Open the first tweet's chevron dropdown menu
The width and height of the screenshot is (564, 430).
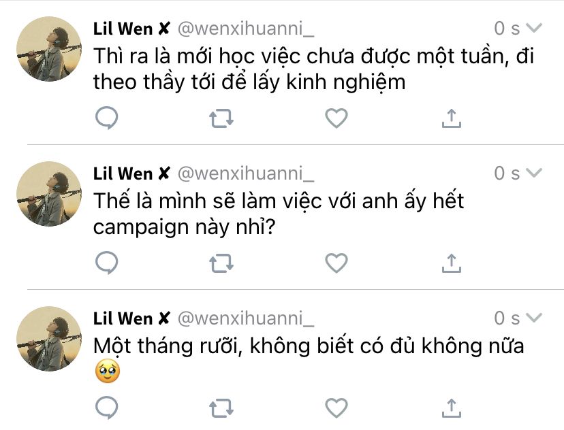coord(534,28)
